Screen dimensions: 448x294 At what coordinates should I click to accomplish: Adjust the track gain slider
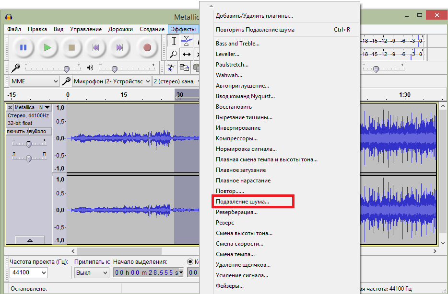29,144
